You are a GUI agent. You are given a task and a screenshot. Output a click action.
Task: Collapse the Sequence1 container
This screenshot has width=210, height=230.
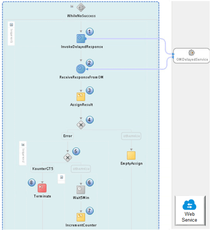pos(11,25)
